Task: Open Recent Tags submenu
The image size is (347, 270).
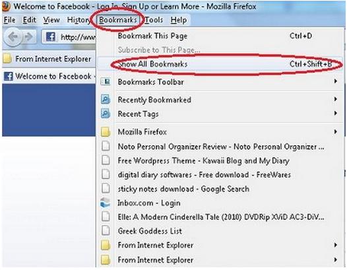Action: tap(220, 114)
